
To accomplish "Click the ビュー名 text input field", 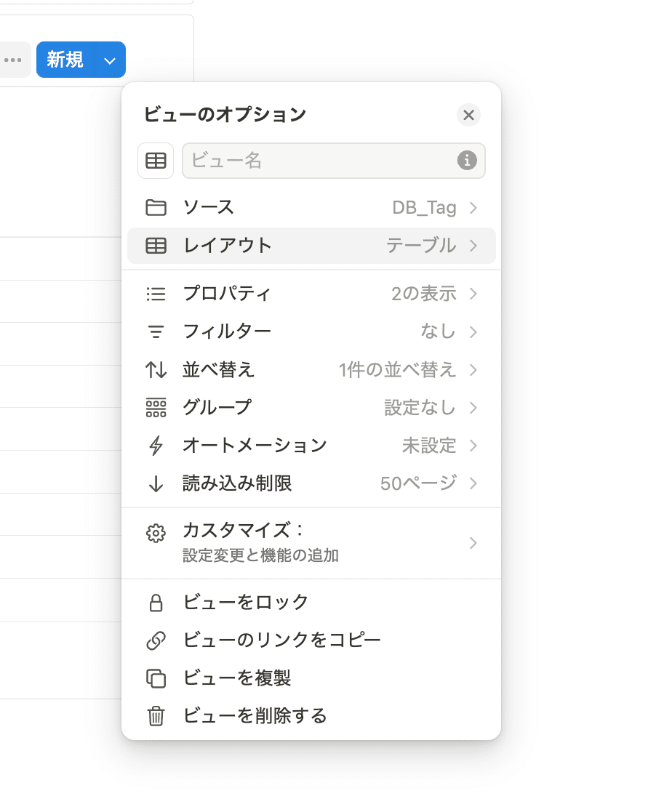I will 333,161.
